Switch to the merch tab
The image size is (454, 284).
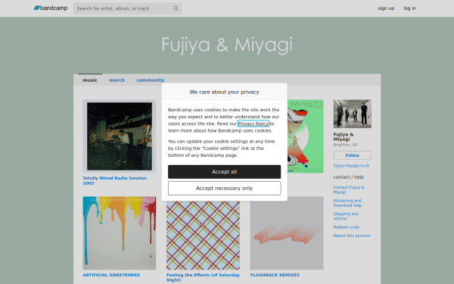(x=117, y=80)
